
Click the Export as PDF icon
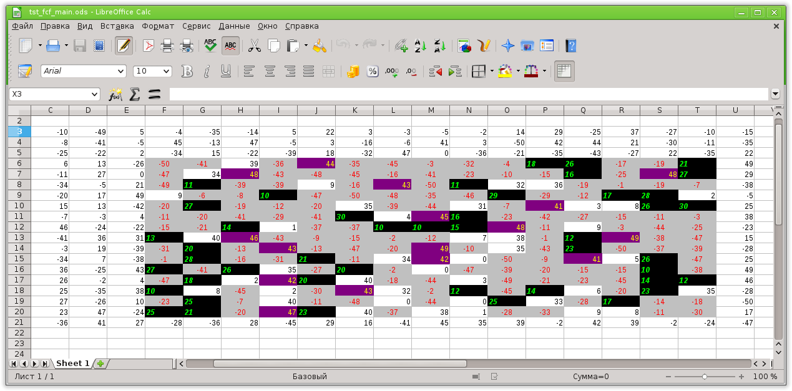(148, 46)
